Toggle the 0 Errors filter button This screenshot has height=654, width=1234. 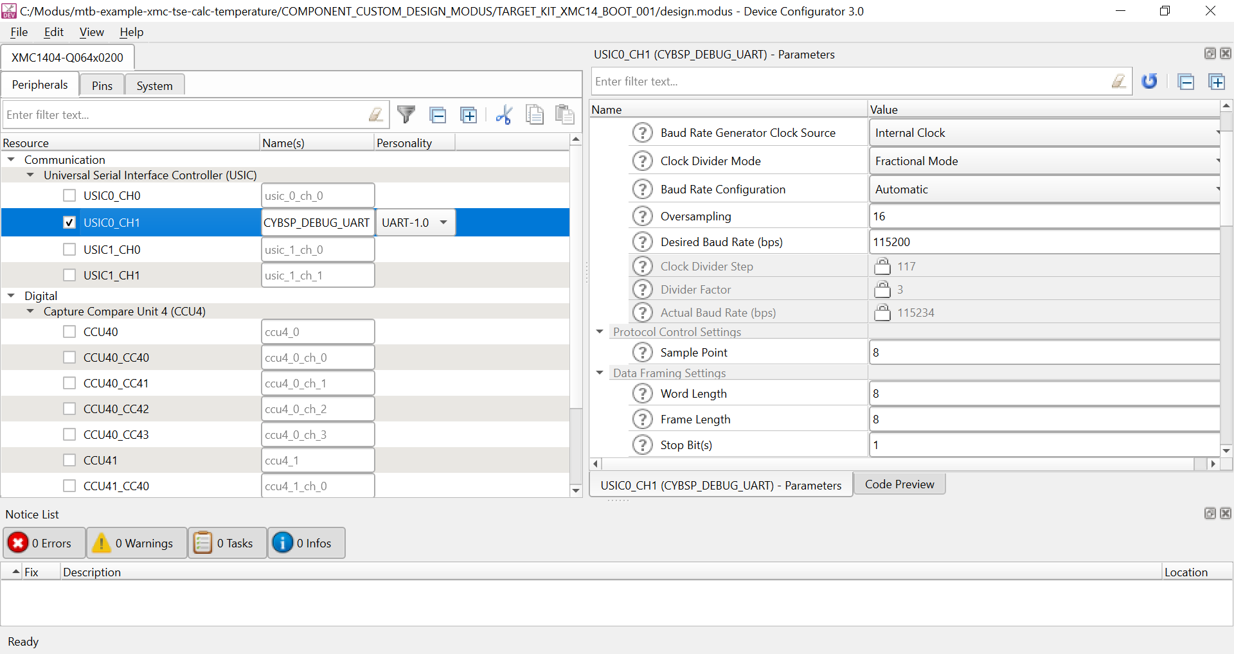coord(44,543)
